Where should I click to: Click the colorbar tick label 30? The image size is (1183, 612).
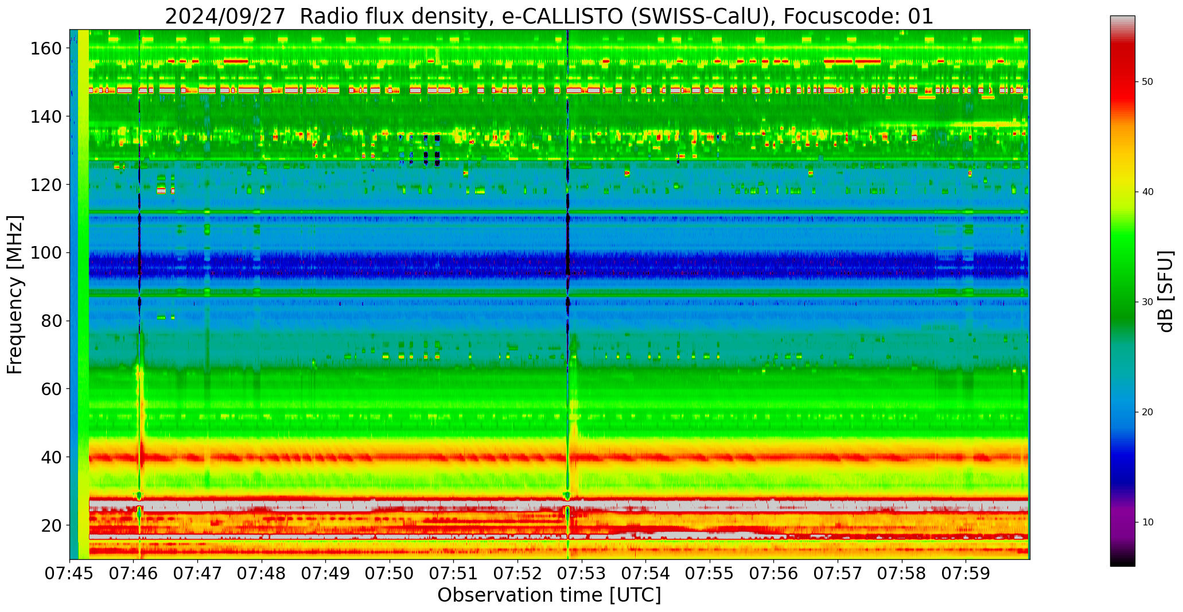[1147, 302]
